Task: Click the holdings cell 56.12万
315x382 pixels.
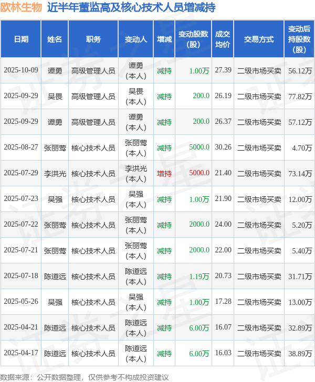Action: pos(300,71)
